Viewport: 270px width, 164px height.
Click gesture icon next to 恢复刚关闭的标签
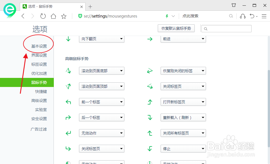(x=150, y=71)
